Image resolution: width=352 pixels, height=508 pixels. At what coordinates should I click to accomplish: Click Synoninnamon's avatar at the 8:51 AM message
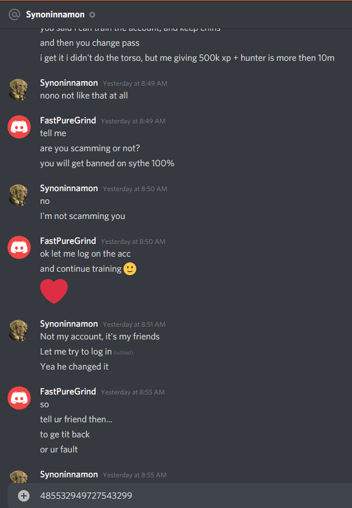click(x=19, y=330)
